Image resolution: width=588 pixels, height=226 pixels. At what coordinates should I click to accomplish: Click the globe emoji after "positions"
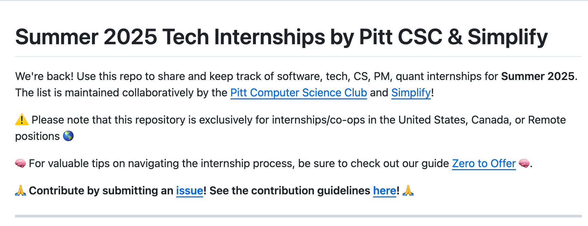[68, 136]
